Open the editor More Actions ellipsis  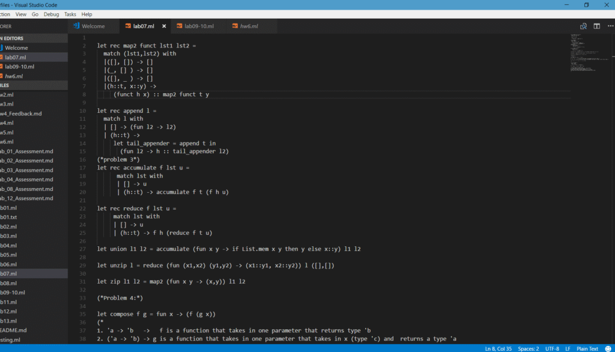(610, 26)
